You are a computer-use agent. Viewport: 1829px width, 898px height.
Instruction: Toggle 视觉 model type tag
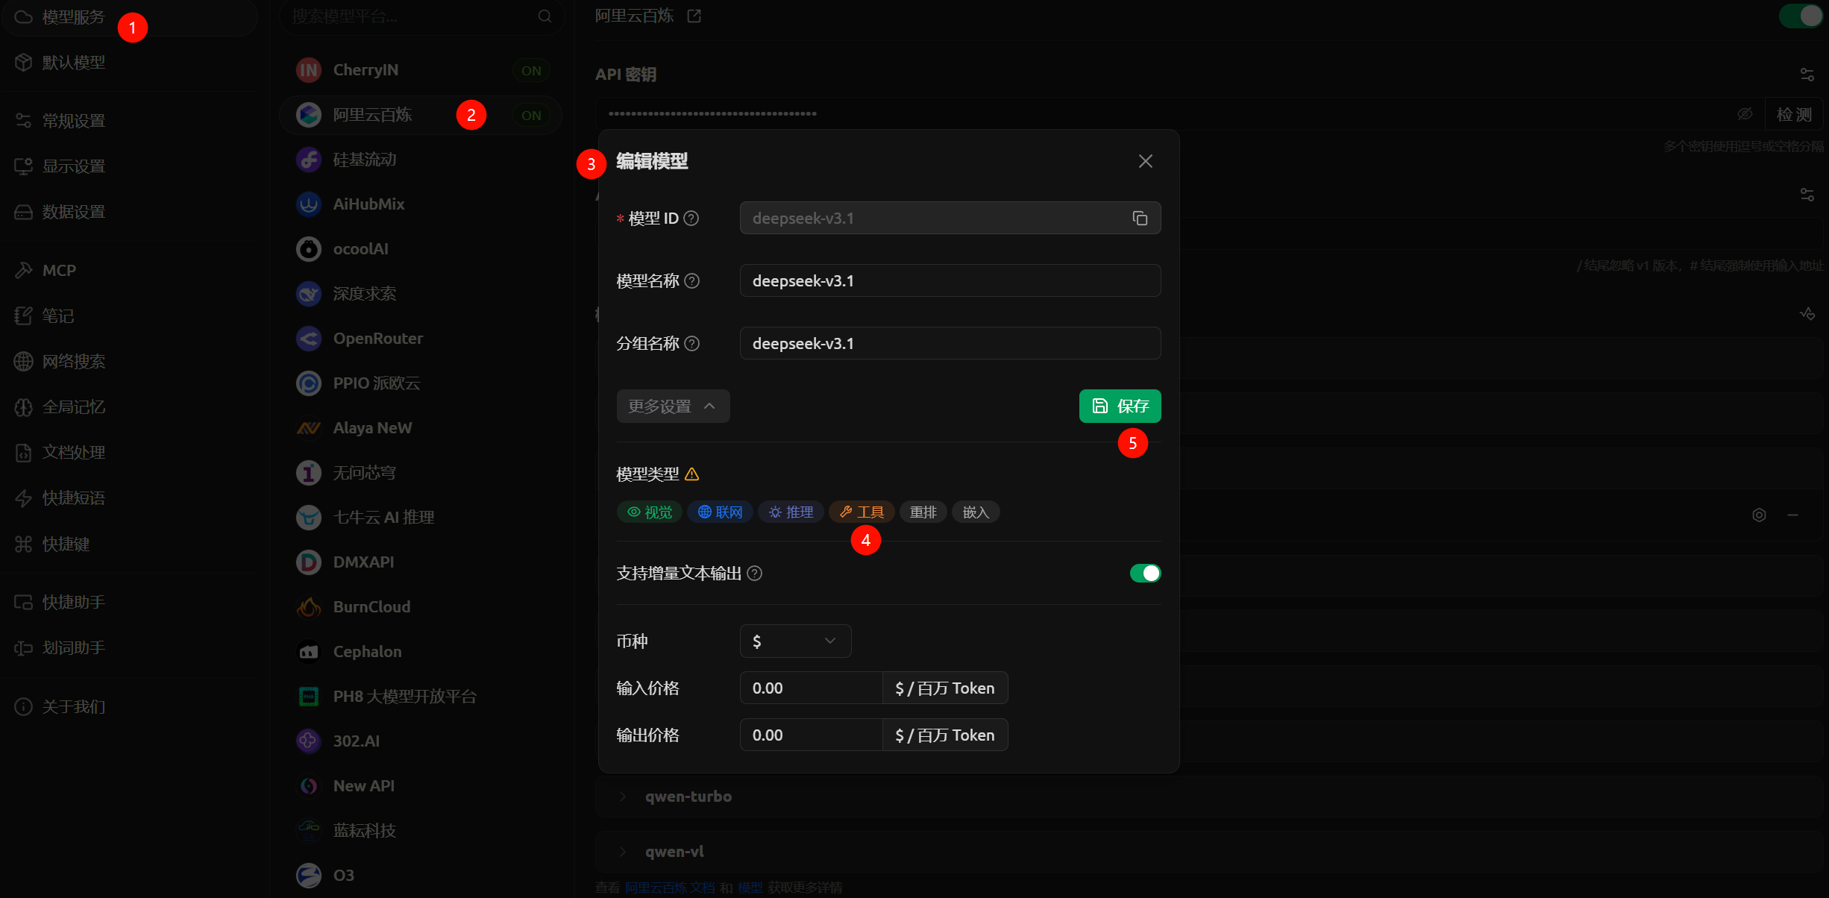(x=649, y=512)
